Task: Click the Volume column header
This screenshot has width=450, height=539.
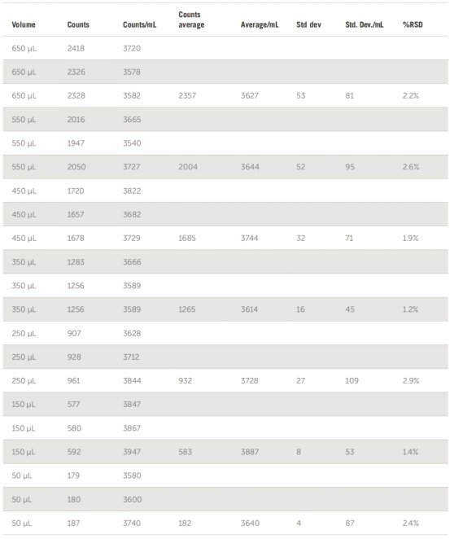Action: click(24, 24)
